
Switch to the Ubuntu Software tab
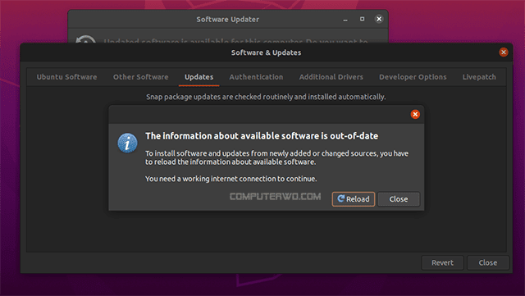coord(66,77)
